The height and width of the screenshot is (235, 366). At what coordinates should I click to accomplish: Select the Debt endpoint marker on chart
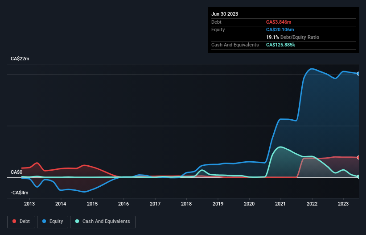point(358,158)
